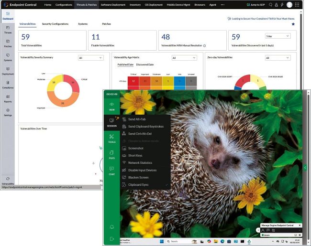Toggle Clipboard Sync option
Screen dimensions: 311x246
[138, 184]
